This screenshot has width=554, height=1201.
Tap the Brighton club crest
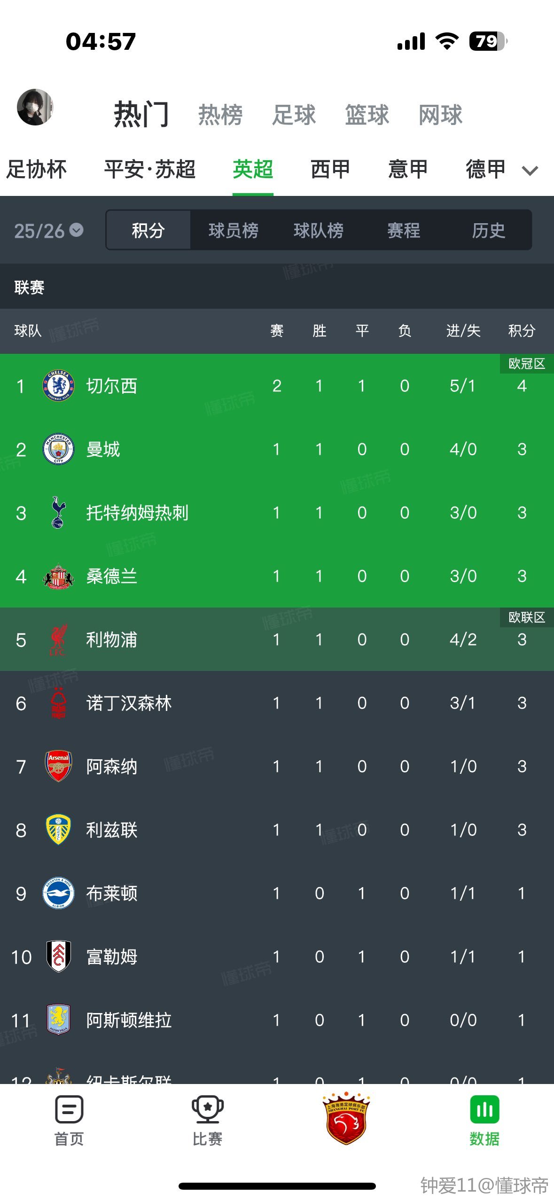[58, 893]
